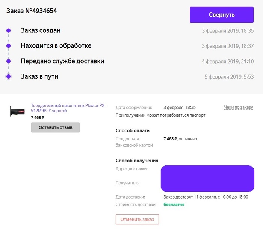Screen dimensions: 263x229
Task: Open the Plextor PX-512M9PeY product link
Action: [x=68, y=108]
